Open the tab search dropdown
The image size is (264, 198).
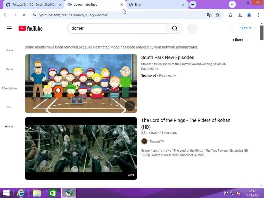click(232, 5)
